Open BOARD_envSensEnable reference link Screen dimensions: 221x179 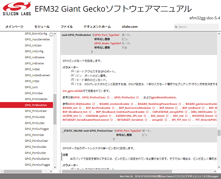click(x=116, y=104)
